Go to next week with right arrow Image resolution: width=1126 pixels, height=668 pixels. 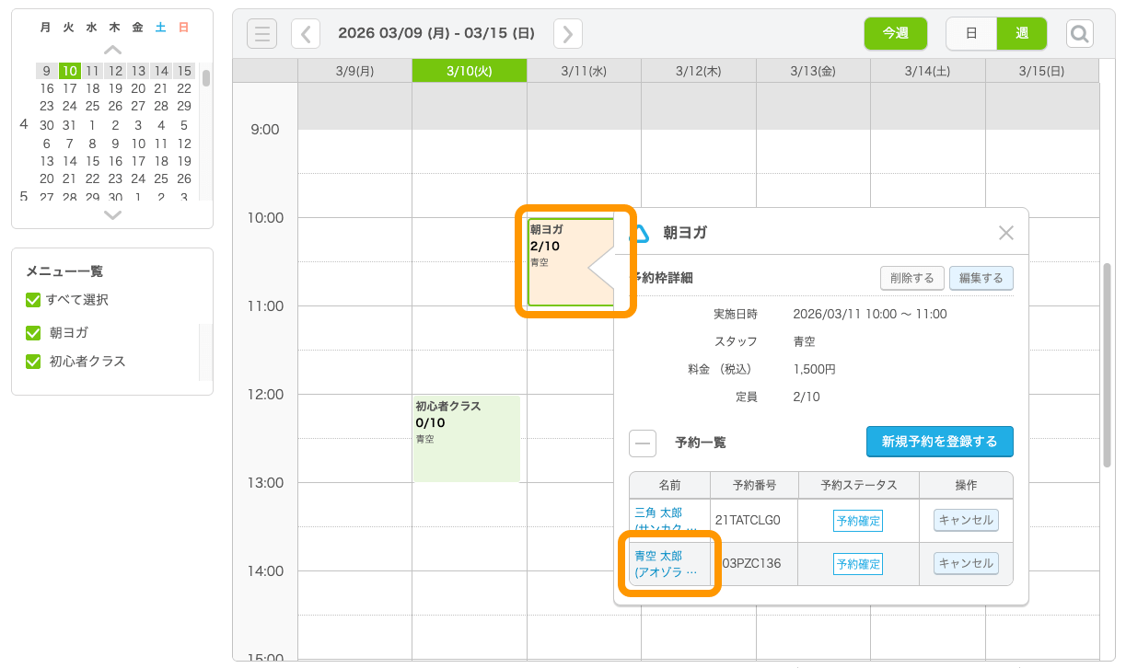point(568,34)
